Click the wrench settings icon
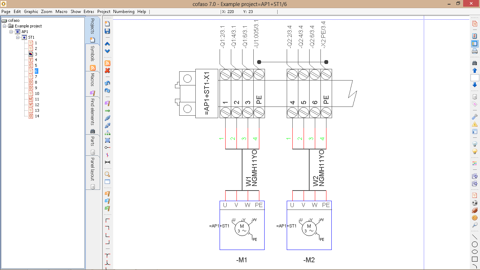This screenshot has height=270, width=480. [475, 117]
